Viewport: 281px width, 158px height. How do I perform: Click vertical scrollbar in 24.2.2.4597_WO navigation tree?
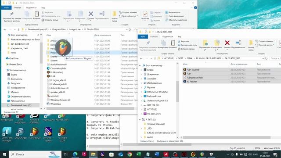(177, 91)
